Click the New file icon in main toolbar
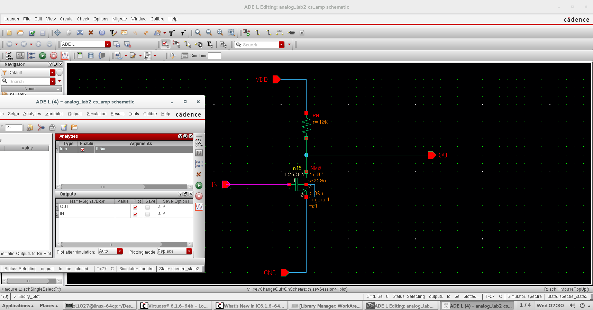Screen dimensions: 593x310 9,33
